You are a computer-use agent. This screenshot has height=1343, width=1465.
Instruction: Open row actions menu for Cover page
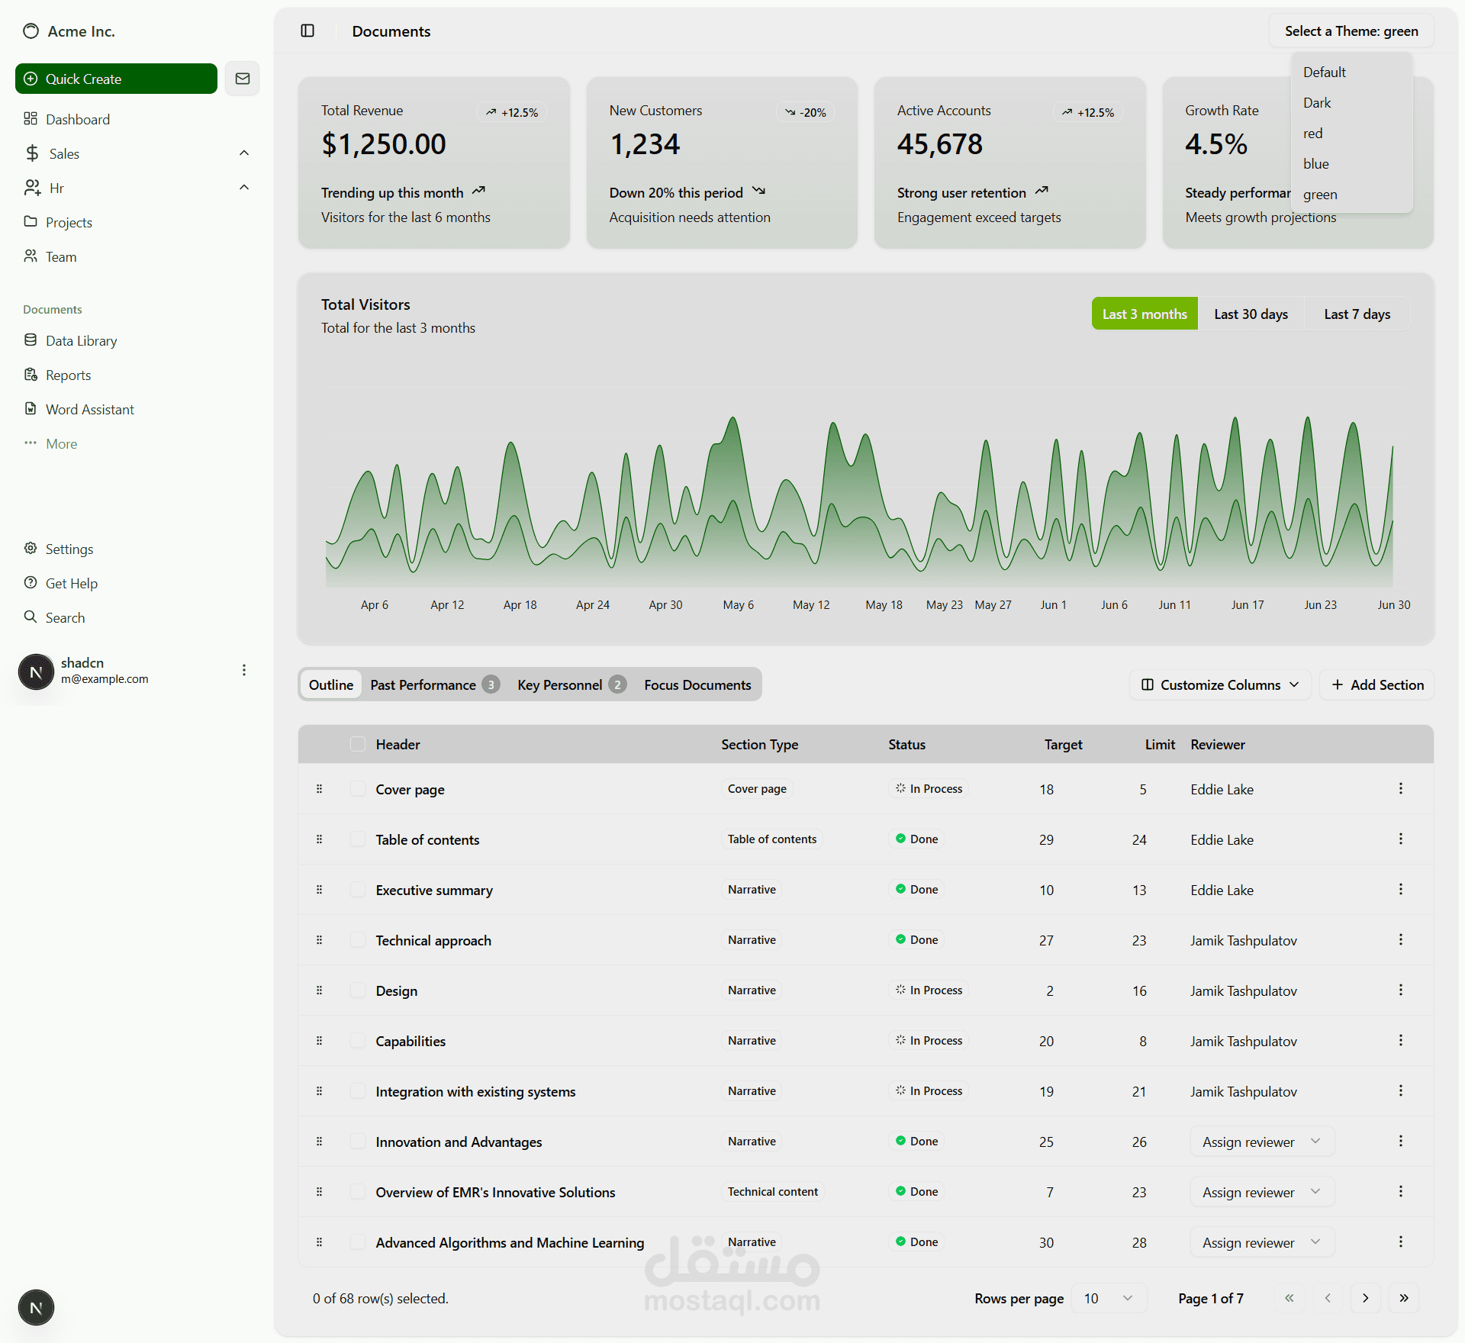tap(1400, 788)
